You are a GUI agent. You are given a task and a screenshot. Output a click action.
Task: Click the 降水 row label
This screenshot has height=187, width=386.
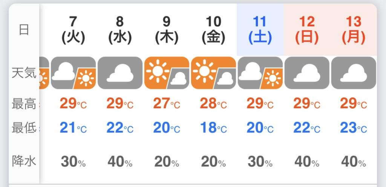click(24, 161)
